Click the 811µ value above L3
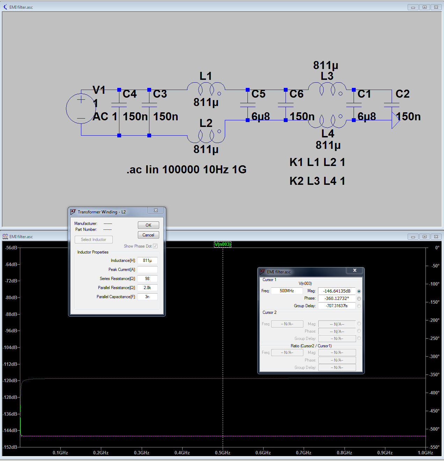This screenshot has width=444, height=461. (x=326, y=65)
